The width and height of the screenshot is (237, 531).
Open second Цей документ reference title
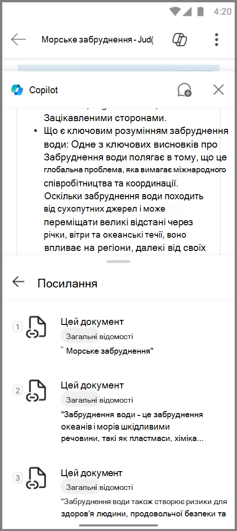tap(92, 385)
